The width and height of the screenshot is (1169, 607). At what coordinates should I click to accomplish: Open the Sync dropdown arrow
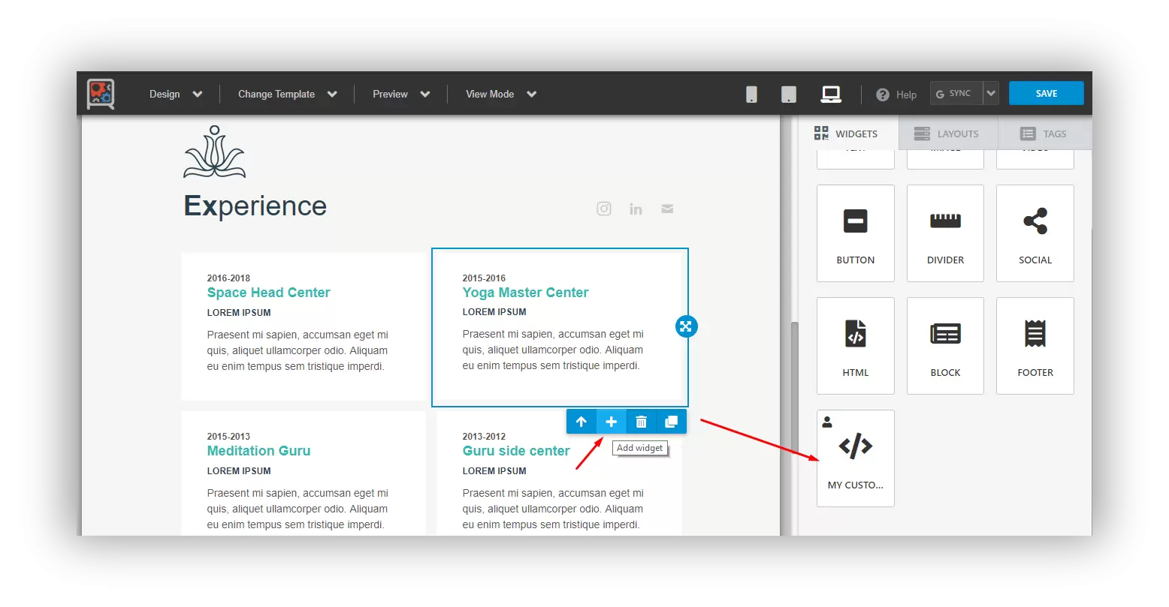[991, 94]
